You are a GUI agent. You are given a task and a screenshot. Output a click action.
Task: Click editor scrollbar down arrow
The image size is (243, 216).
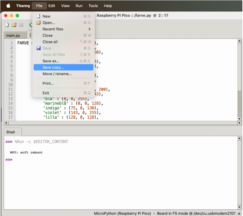pyautogui.click(x=239, y=119)
